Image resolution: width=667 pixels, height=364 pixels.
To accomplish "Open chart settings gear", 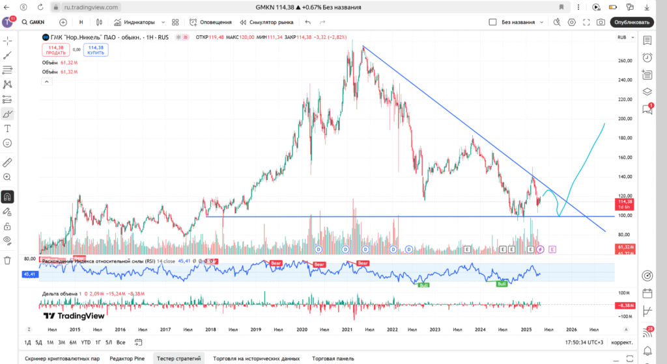I will (572, 22).
